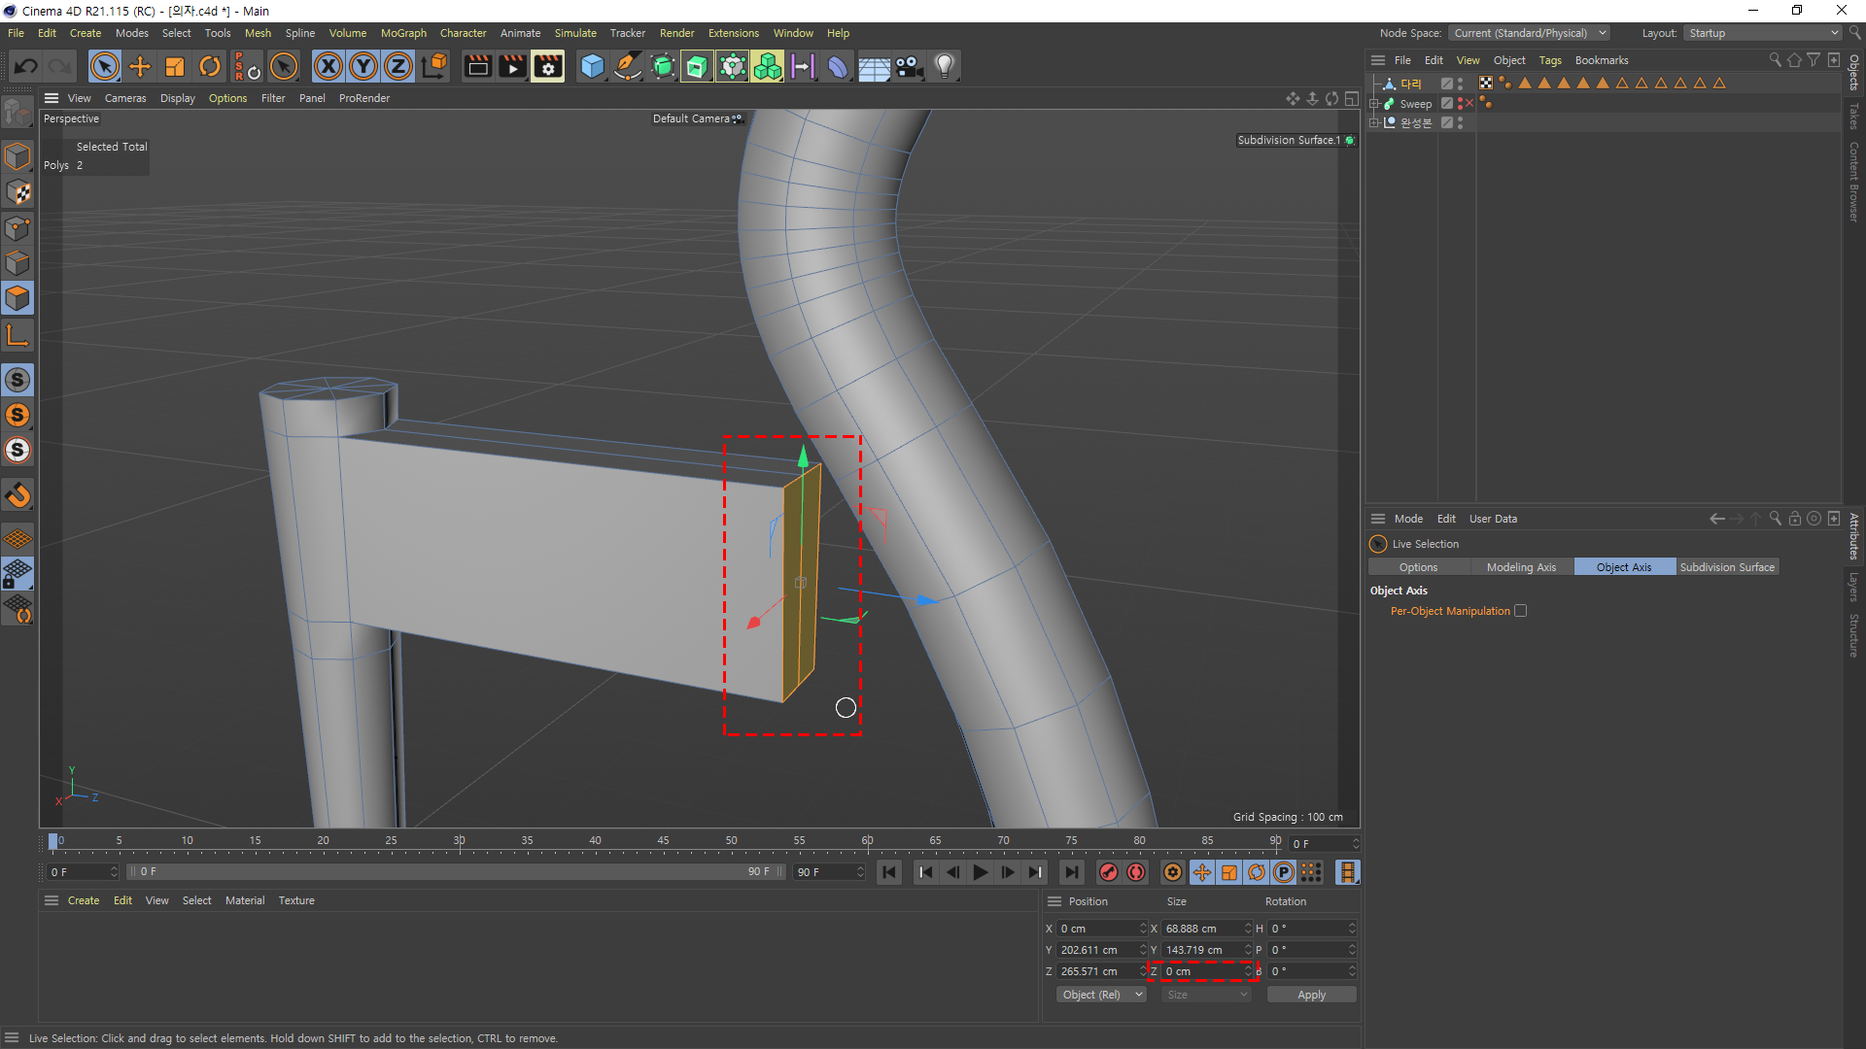Select the Move tool in the toolbar

pyautogui.click(x=140, y=66)
